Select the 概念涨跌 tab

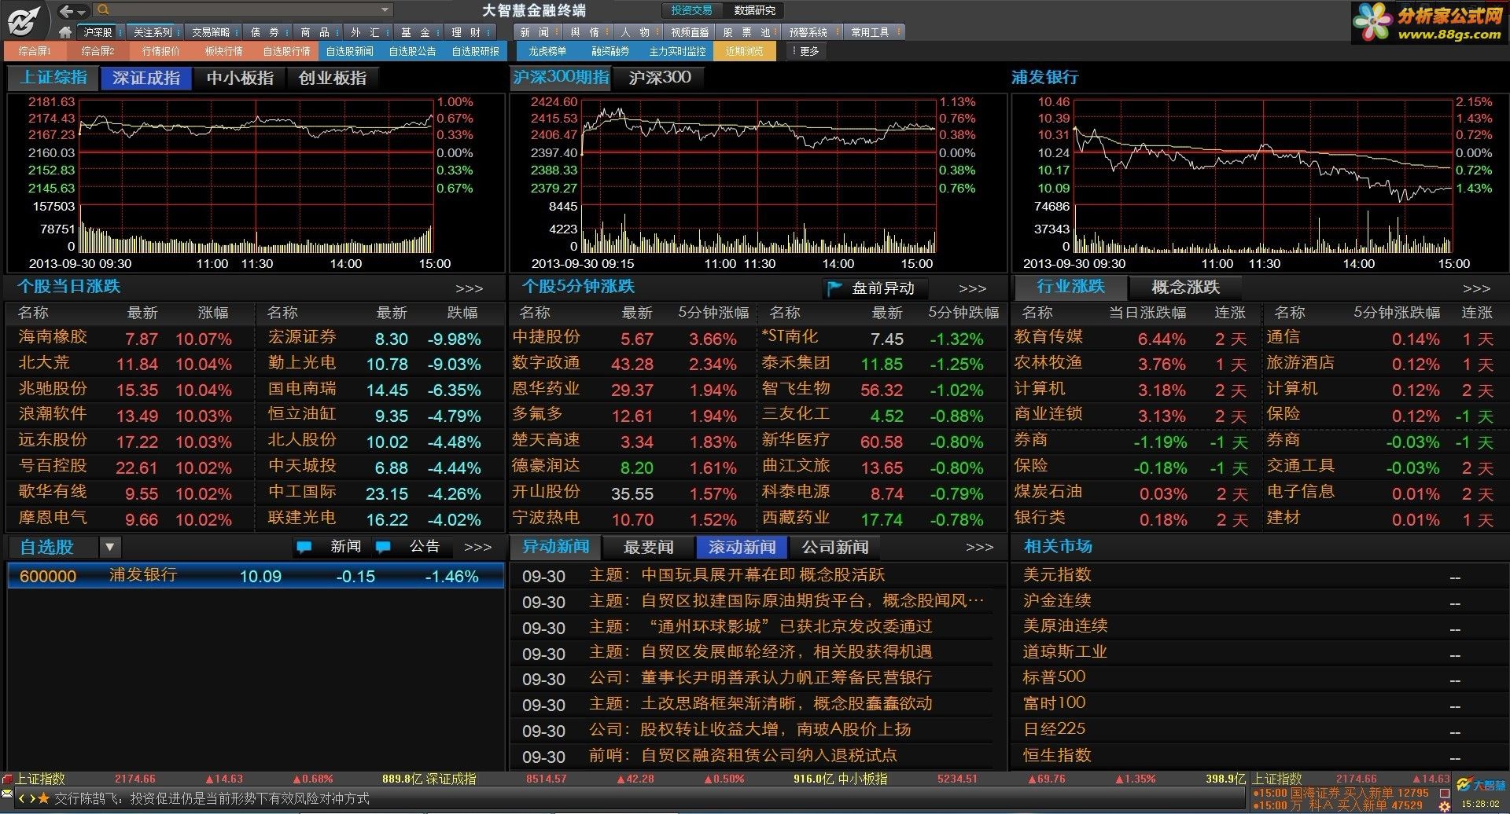pyautogui.click(x=1185, y=287)
